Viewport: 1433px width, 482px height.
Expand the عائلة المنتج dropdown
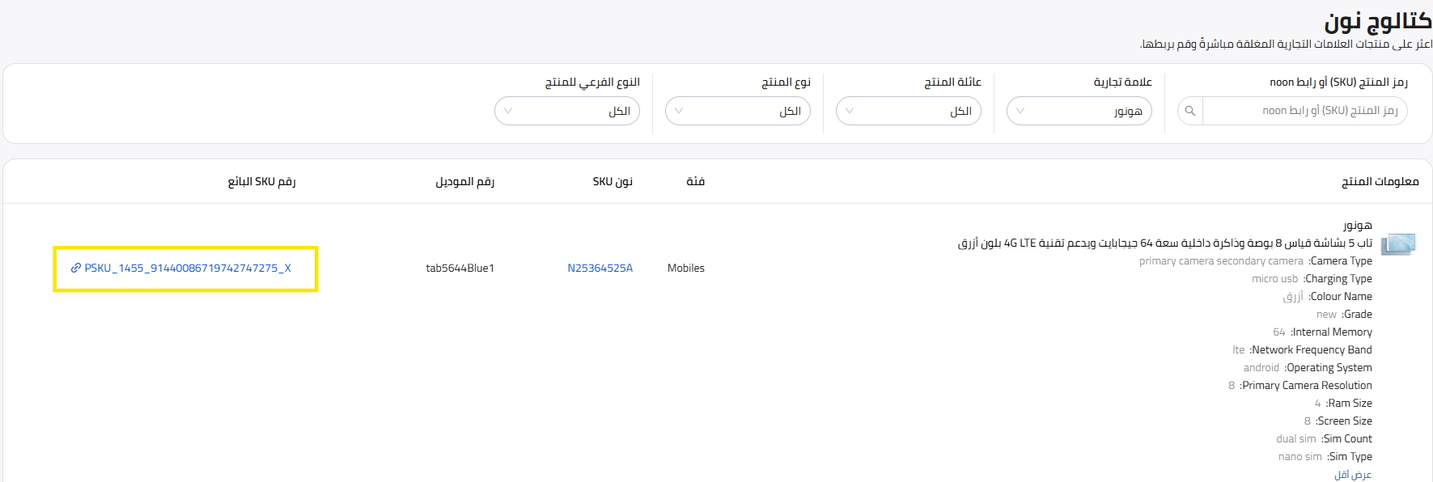coord(908,111)
